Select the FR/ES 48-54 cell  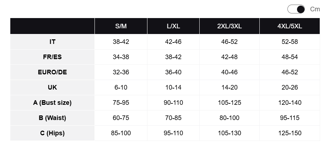pos(290,57)
